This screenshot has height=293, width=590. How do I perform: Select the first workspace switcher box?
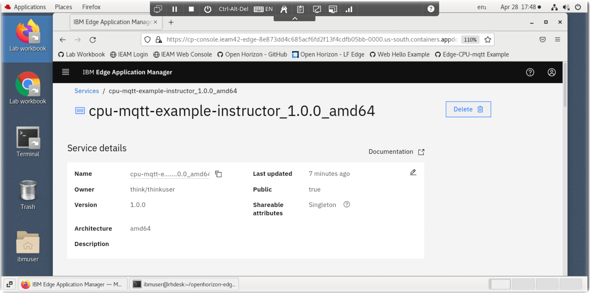500,284
